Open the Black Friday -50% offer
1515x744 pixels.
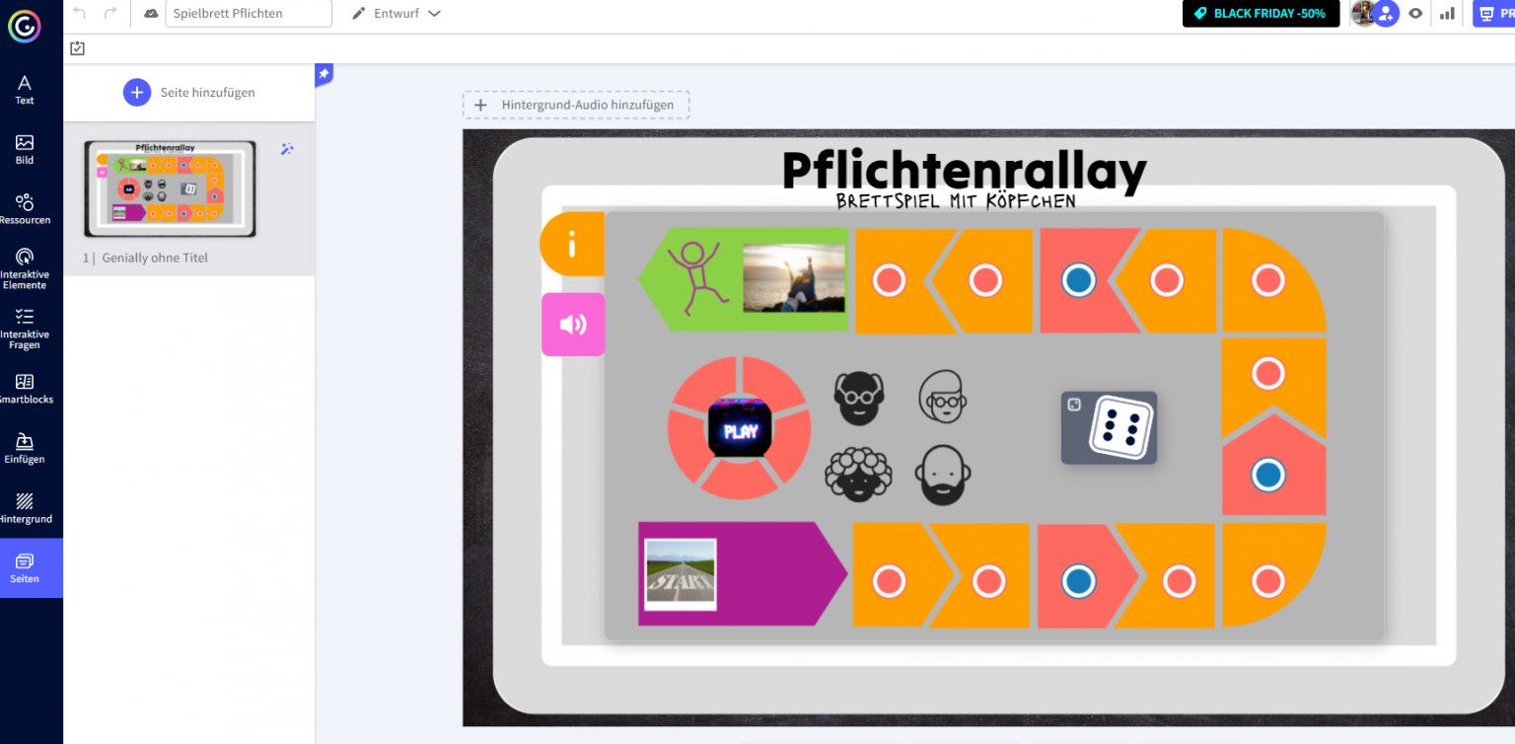[1261, 13]
